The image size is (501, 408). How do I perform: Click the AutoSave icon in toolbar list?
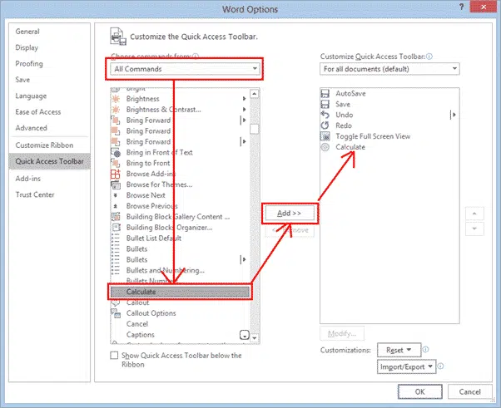(x=325, y=93)
